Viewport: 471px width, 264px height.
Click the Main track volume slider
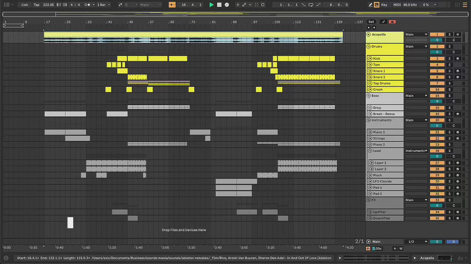click(x=437, y=242)
